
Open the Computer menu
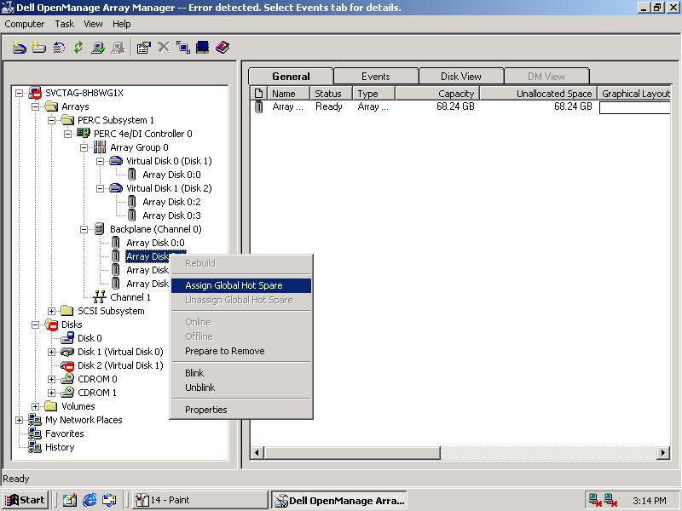25,24
